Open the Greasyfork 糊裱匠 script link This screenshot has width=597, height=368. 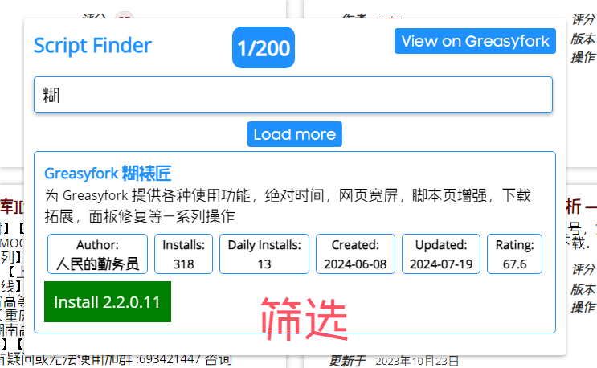click(x=108, y=174)
